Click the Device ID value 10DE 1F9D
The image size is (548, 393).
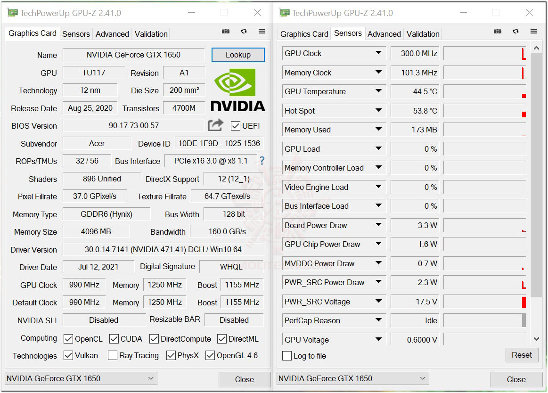click(219, 143)
